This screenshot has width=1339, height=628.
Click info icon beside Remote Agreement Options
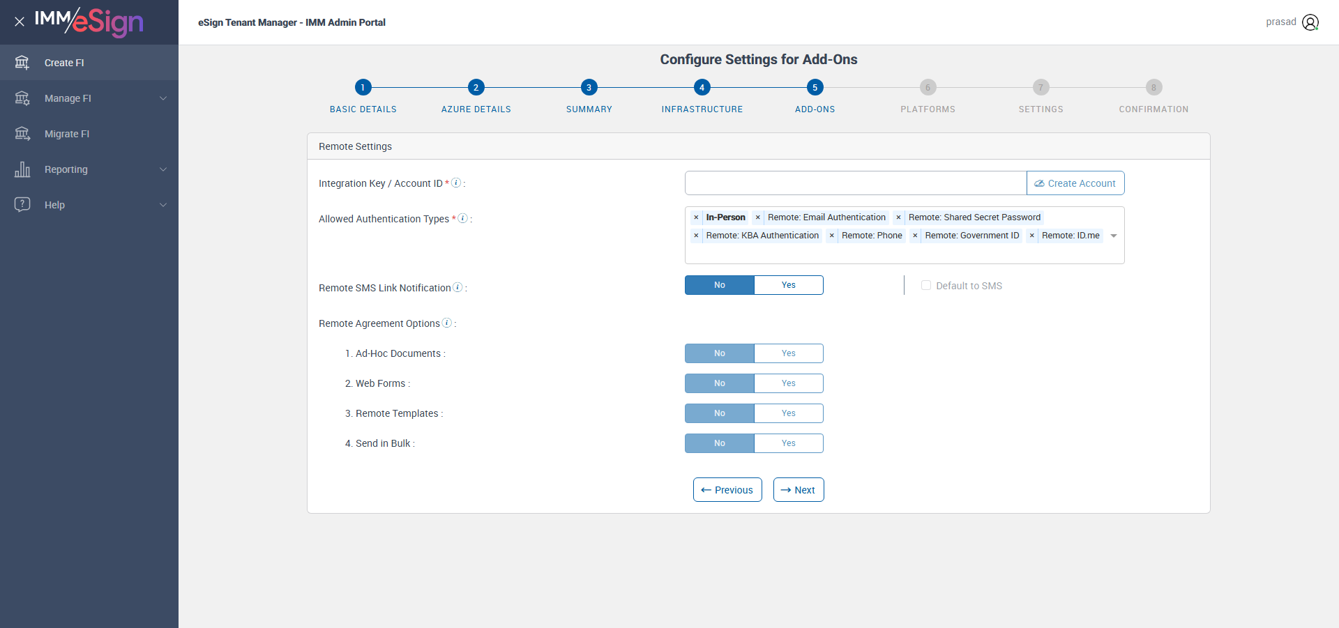447,323
